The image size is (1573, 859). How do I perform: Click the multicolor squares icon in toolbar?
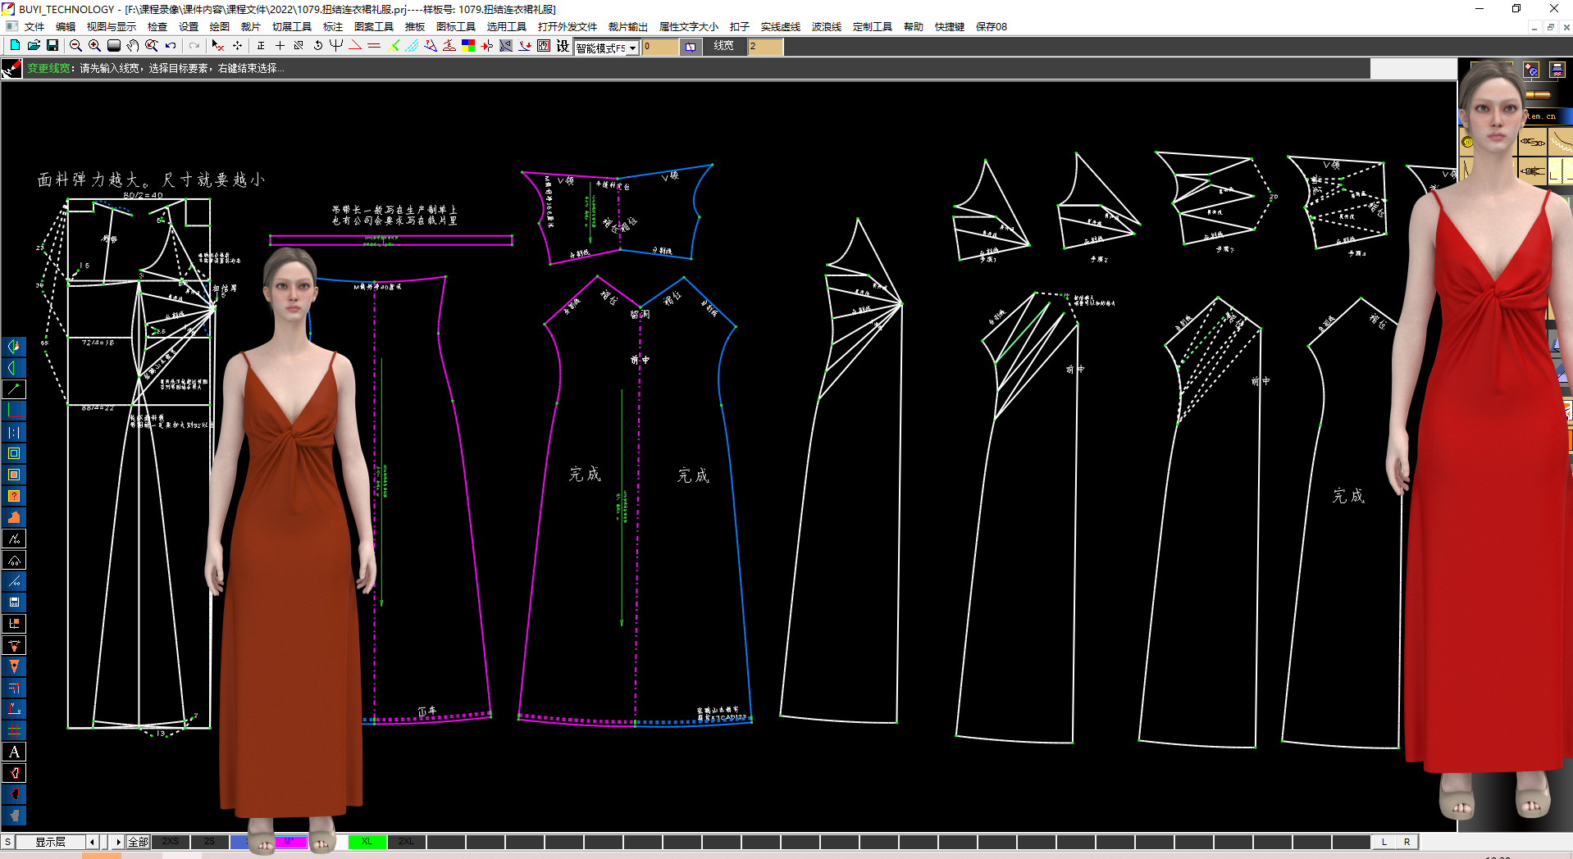tap(468, 46)
